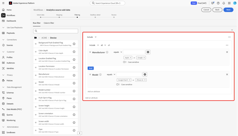Show info for Background Push Enabled Flag
Viewport: 238px width, 136px height.
pyautogui.click(x=74, y=44)
